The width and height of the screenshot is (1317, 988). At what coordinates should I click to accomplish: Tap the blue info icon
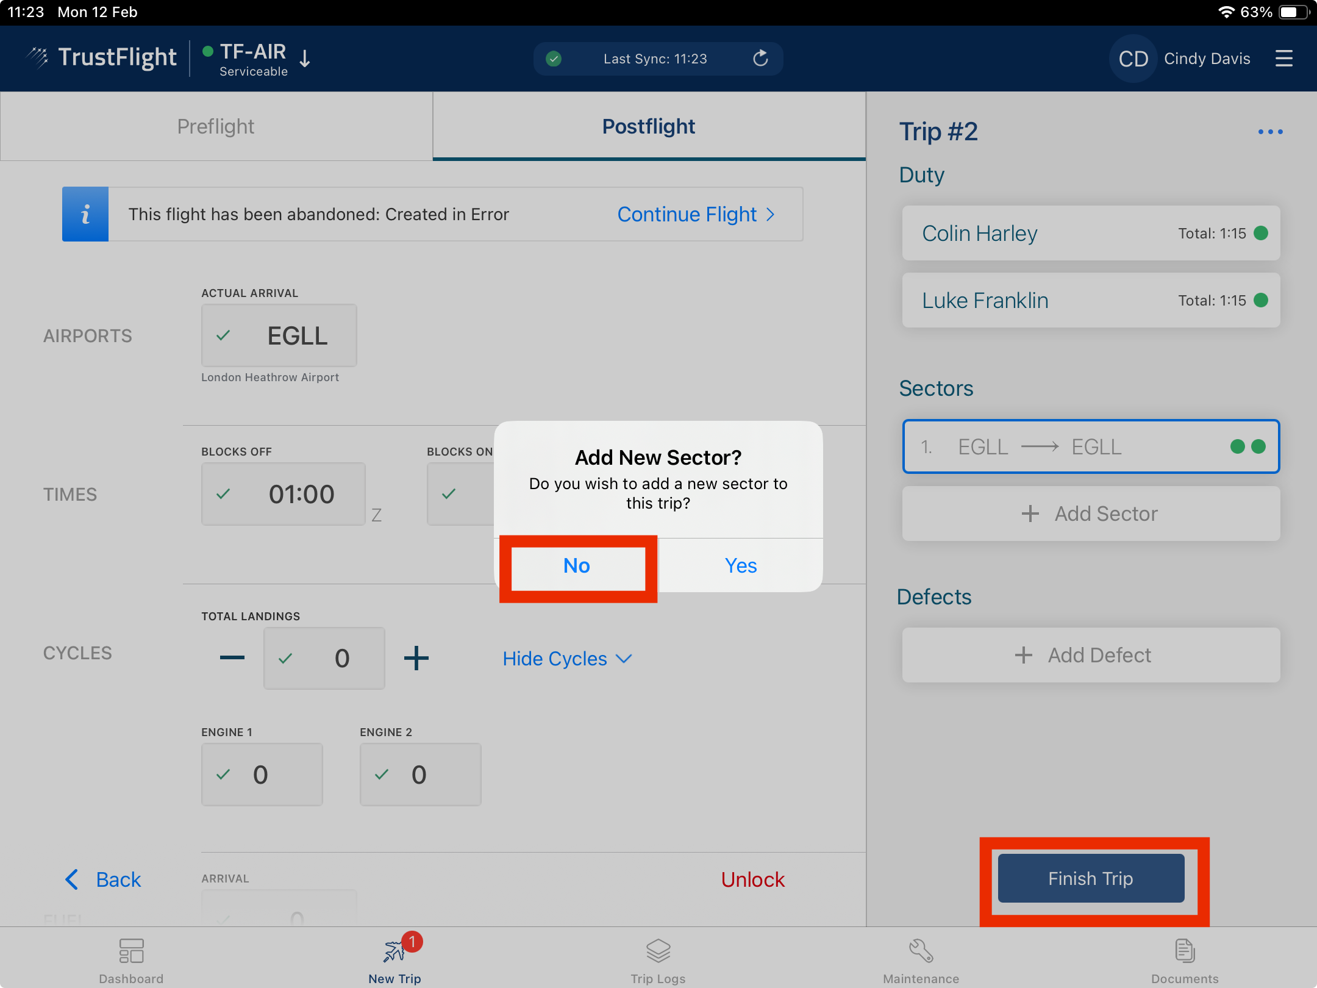click(x=85, y=214)
